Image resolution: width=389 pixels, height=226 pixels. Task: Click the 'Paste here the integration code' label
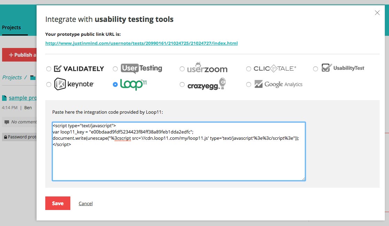pyautogui.click(x=107, y=112)
